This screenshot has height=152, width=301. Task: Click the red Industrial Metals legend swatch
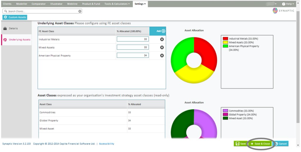(x=225, y=39)
